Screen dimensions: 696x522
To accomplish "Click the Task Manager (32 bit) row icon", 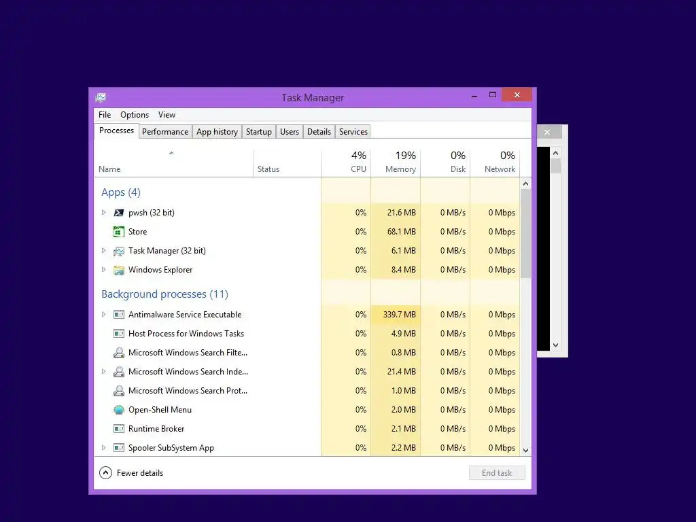I will pyautogui.click(x=118, y=251).
